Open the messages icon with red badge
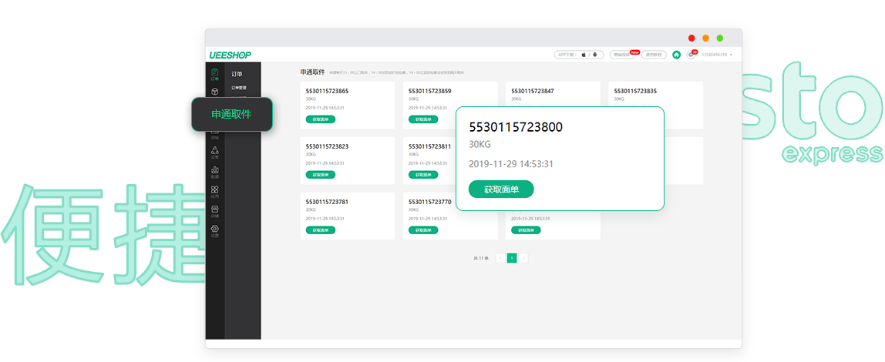This screenshot has height=362, width=885. pos(691,55)
